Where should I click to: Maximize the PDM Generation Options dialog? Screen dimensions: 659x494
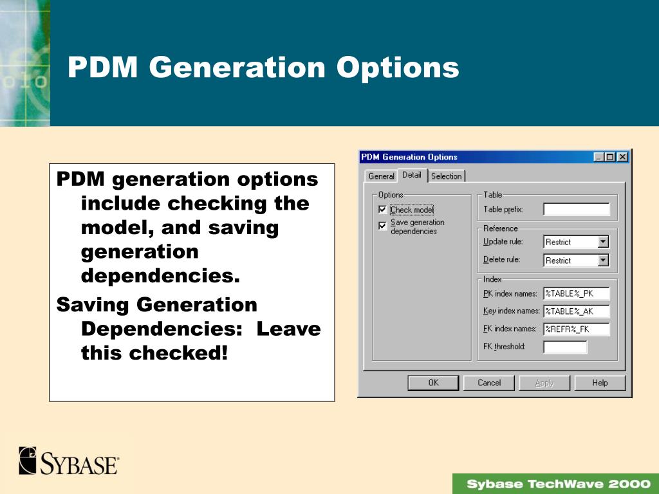(609, 157)
